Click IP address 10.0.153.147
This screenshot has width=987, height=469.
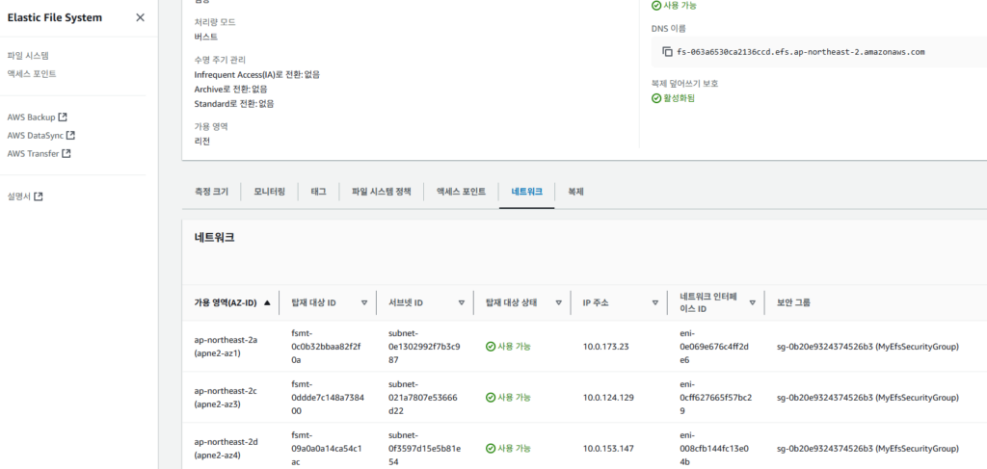(x=608, y=448)
